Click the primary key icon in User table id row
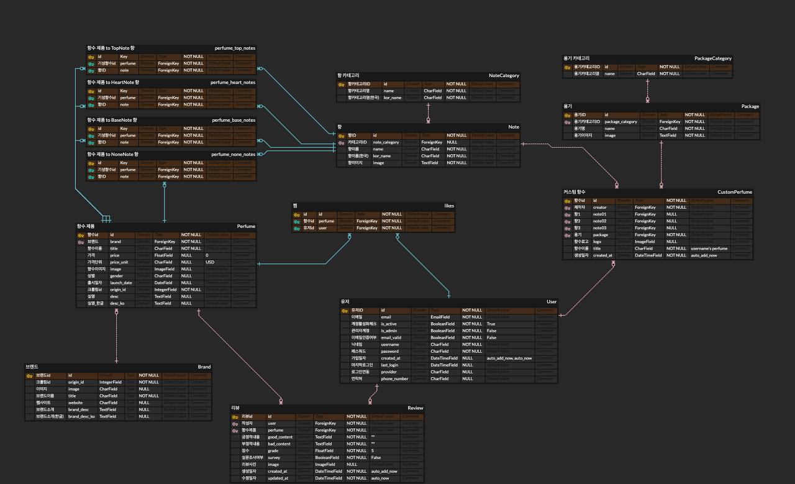The width and height of the screenshot is (795, 484). (x=345, y=310)
